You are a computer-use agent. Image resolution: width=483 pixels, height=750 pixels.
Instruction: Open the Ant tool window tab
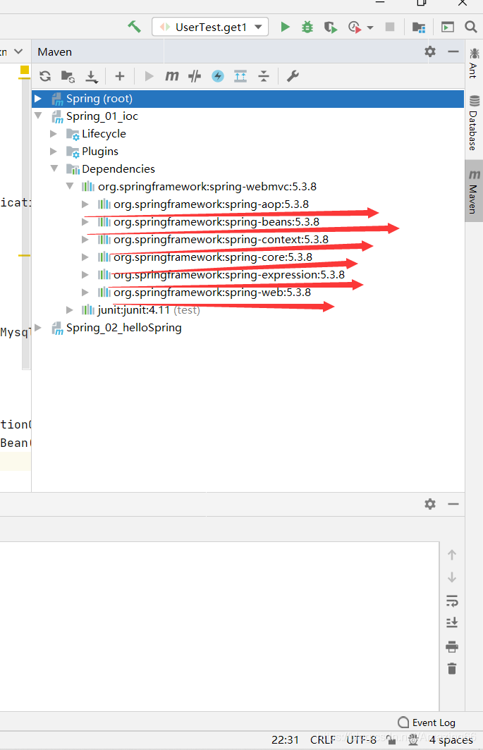[473, 63]
